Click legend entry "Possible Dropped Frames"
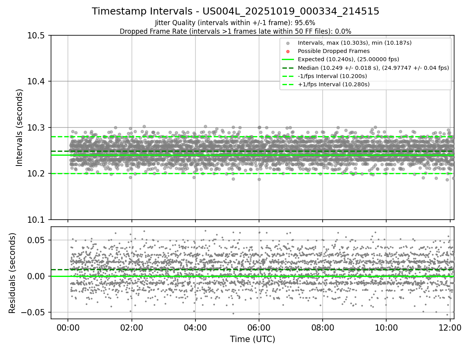 point(334,51)
